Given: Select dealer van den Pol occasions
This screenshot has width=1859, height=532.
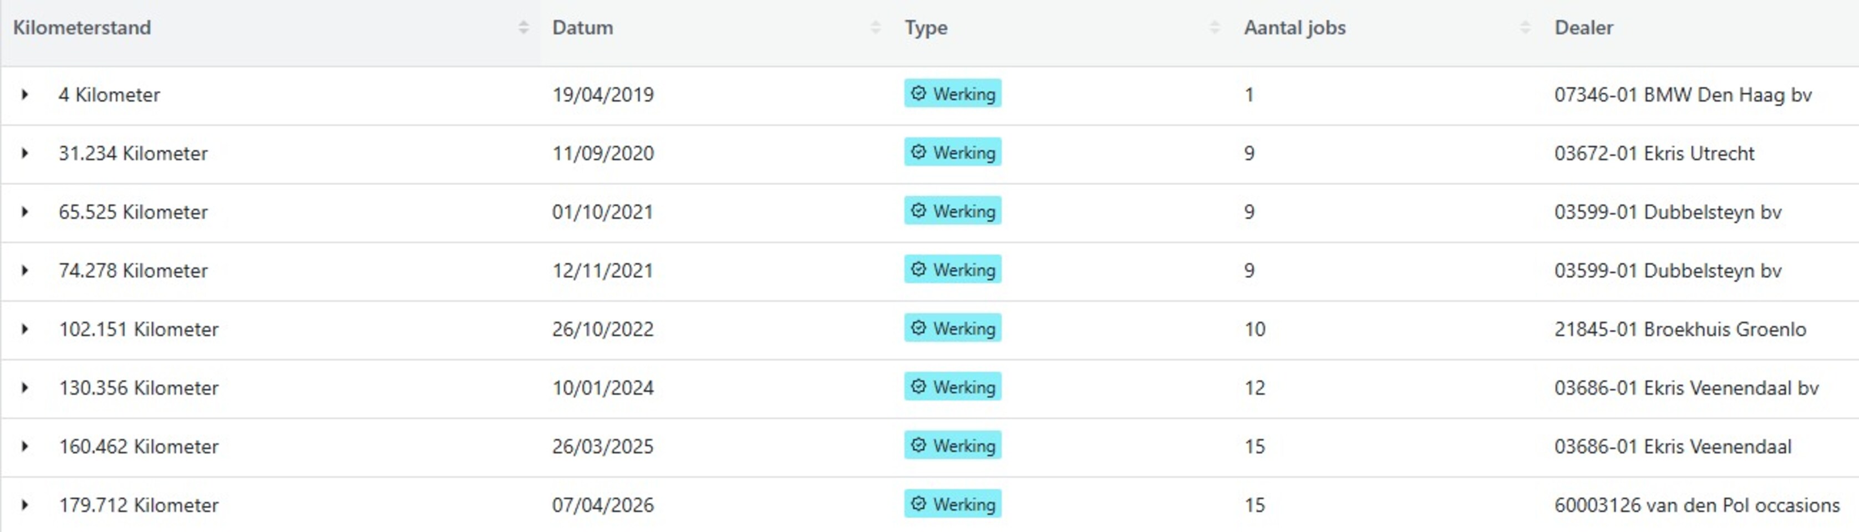Looking at the screenshot, I should point(1697,505).
